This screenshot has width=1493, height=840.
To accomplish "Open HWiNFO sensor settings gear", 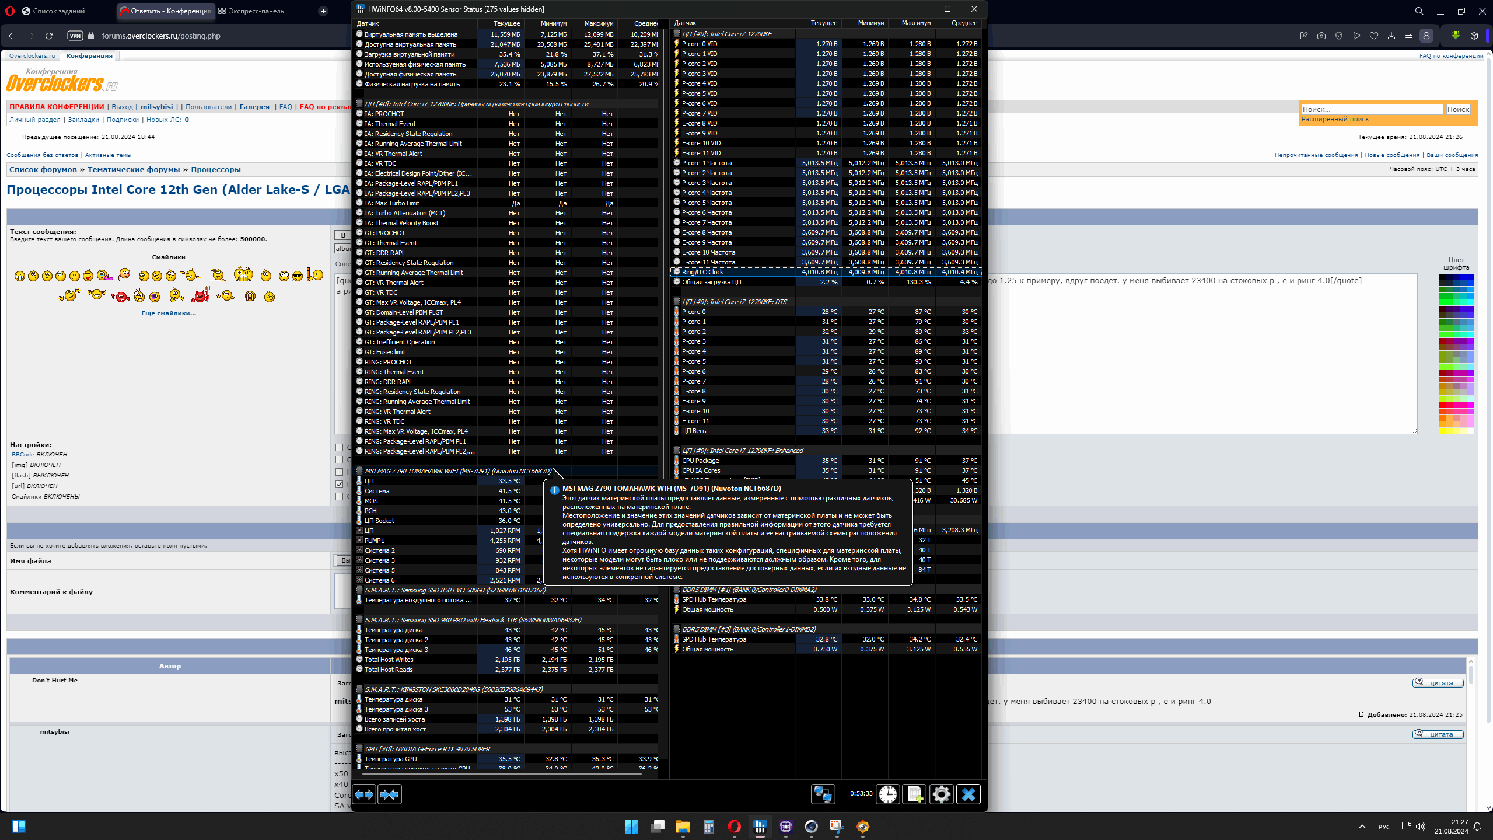I will tap(941, 794).
